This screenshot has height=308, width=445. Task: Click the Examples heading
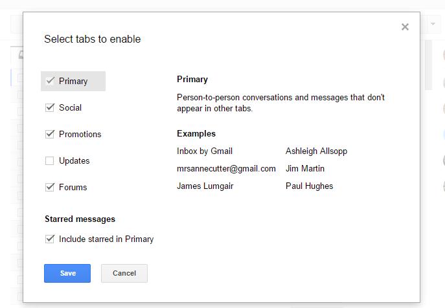[x=196, y=133]
